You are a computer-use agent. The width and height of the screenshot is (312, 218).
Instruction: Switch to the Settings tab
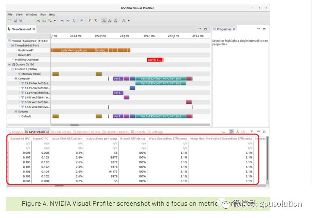tap(155, 132)
